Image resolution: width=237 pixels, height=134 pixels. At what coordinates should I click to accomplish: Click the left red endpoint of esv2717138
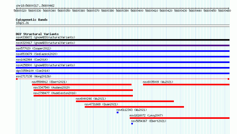click(x=17, y=79)
